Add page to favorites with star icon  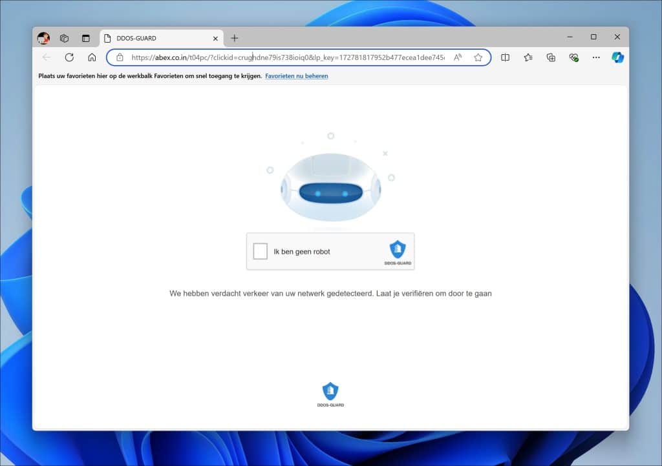(x=478, y=57)
